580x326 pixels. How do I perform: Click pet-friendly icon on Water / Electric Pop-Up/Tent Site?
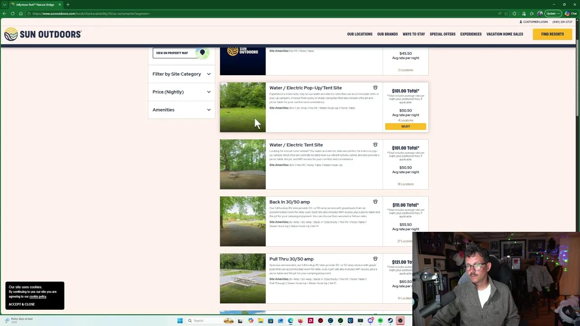tap(375, 87)
